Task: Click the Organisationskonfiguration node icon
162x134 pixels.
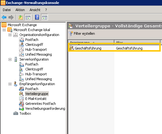Action: (x=15, y=35)
